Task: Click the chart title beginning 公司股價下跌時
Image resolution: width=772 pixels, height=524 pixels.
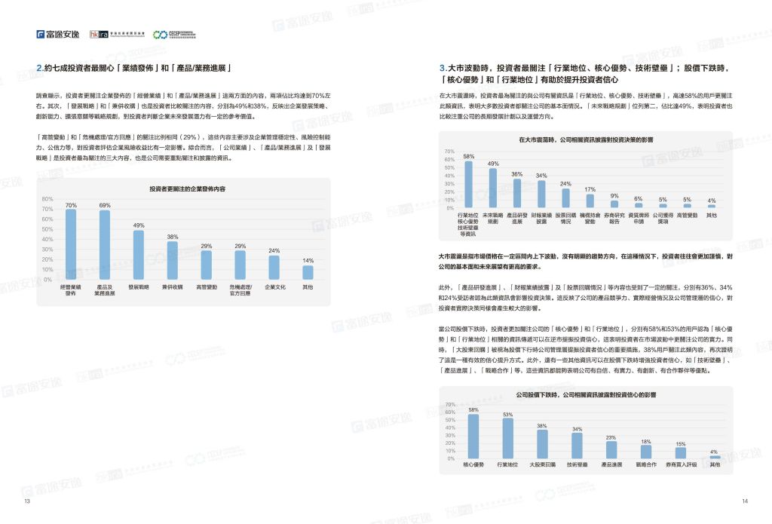Action: click(x=586, y=395)
